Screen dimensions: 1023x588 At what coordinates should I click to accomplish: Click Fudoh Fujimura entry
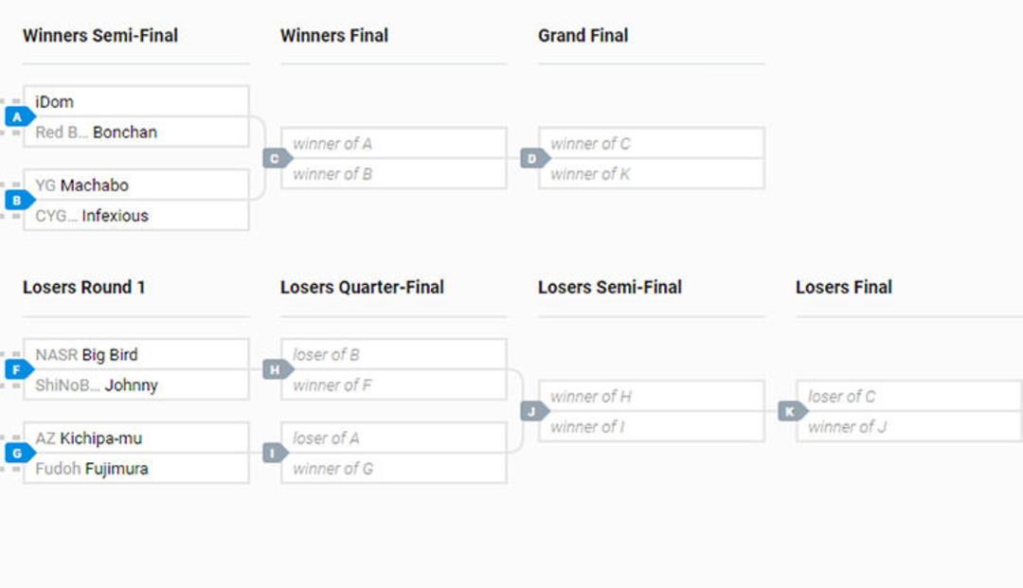click(x=136, y=469)
